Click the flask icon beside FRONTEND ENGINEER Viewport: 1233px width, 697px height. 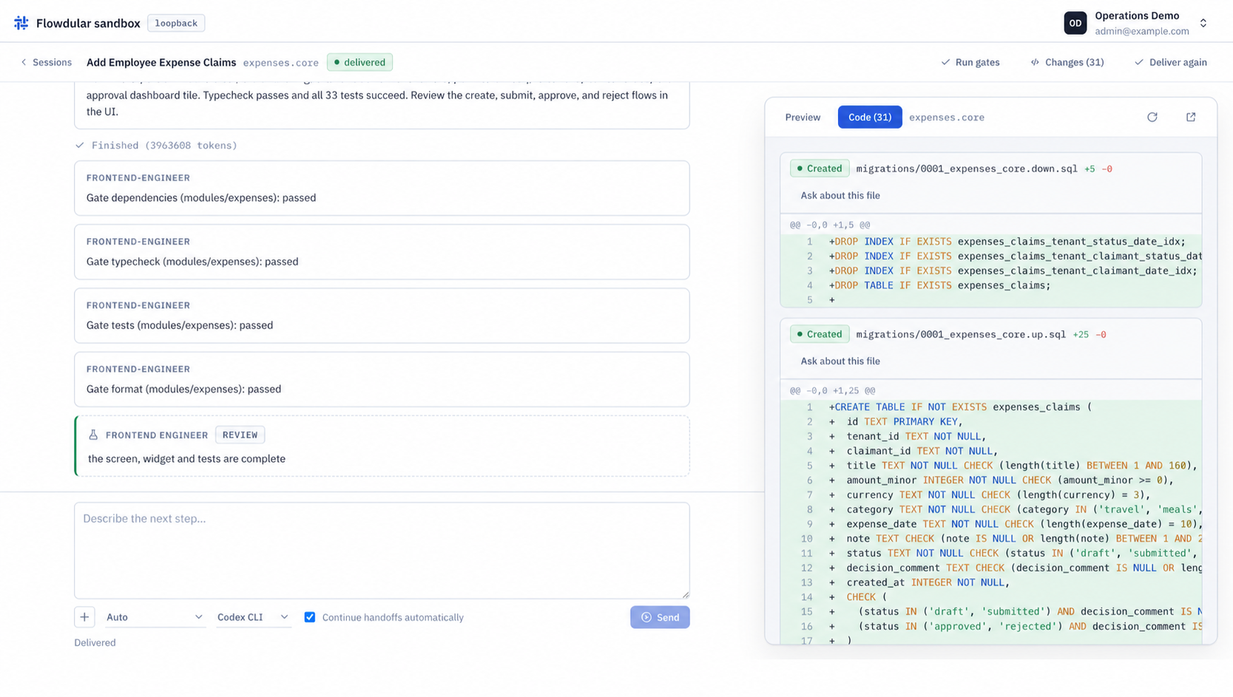[93, 435]
